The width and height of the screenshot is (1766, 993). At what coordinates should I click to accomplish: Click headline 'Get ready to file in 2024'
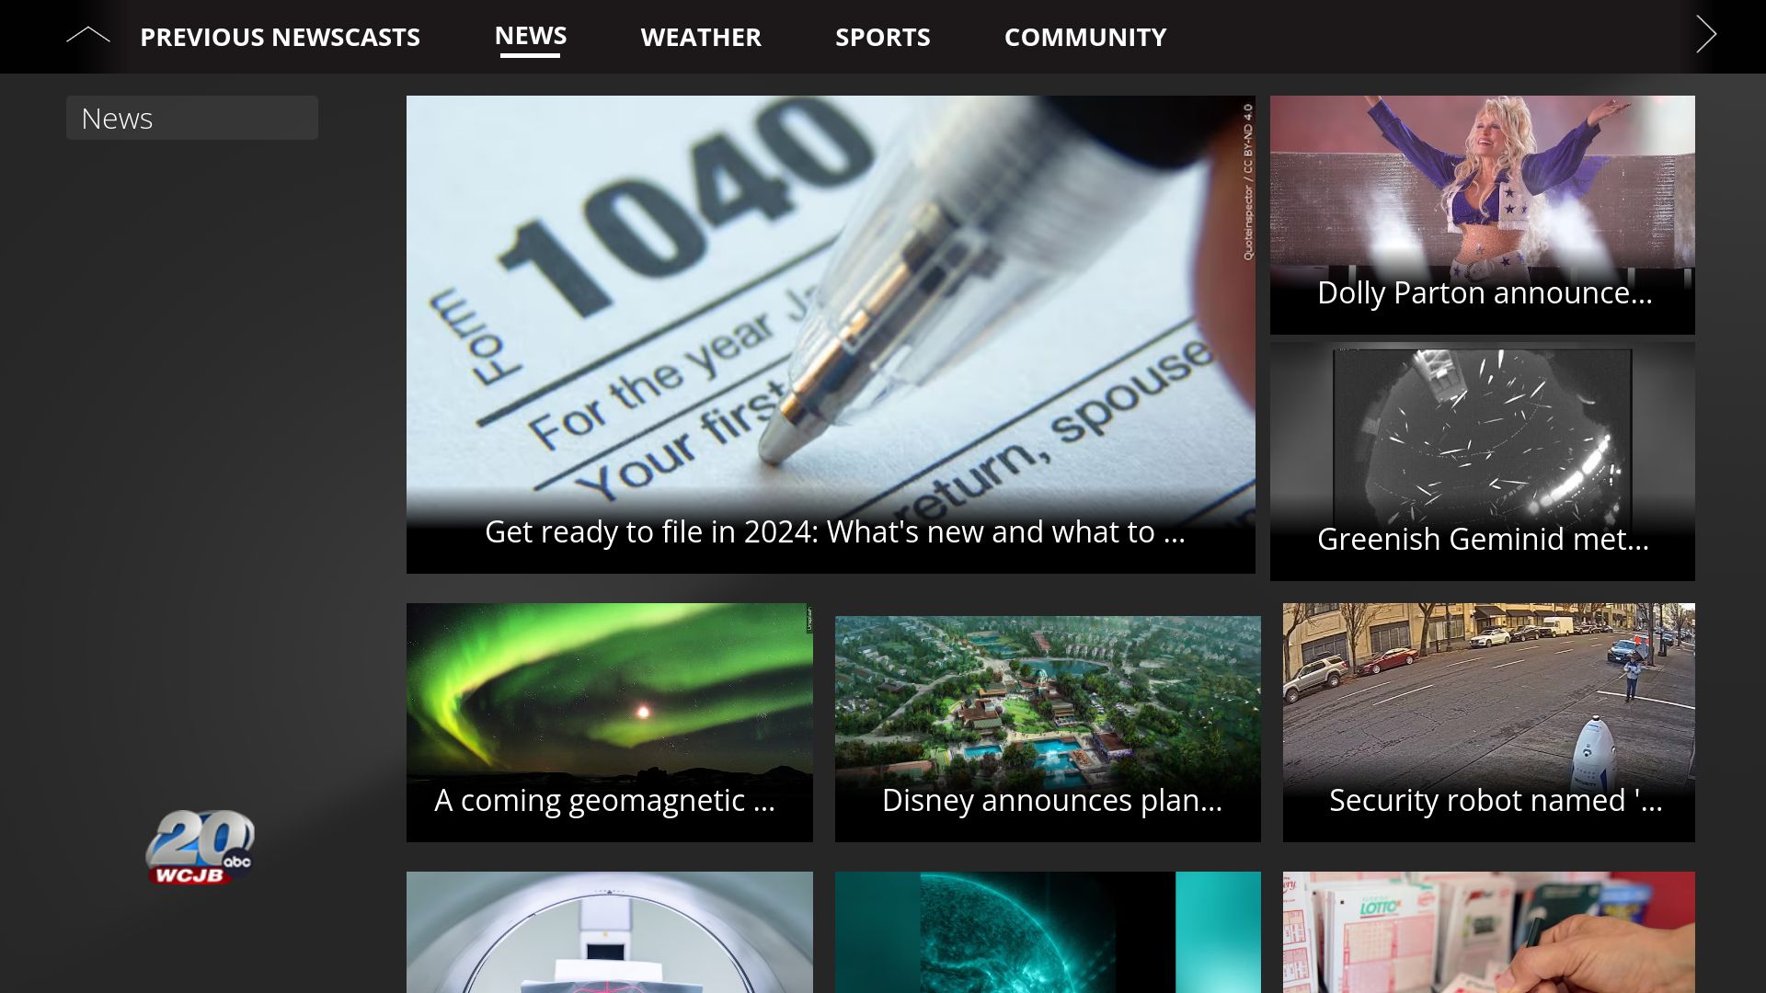pos(833,531)
